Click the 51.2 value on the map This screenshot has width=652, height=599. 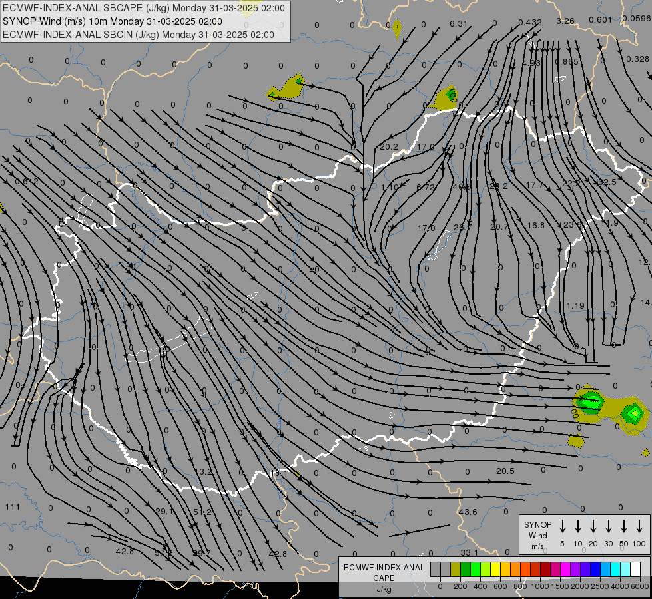202,512
